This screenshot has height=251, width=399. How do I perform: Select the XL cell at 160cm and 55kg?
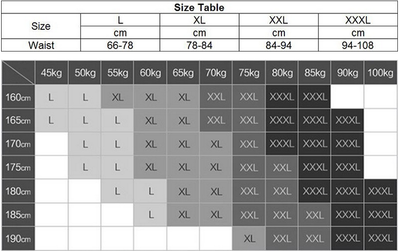coord(117,98)
